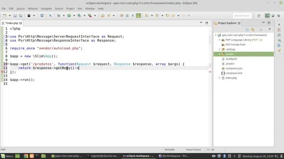Open the Navigate menu

pos(46,9)
